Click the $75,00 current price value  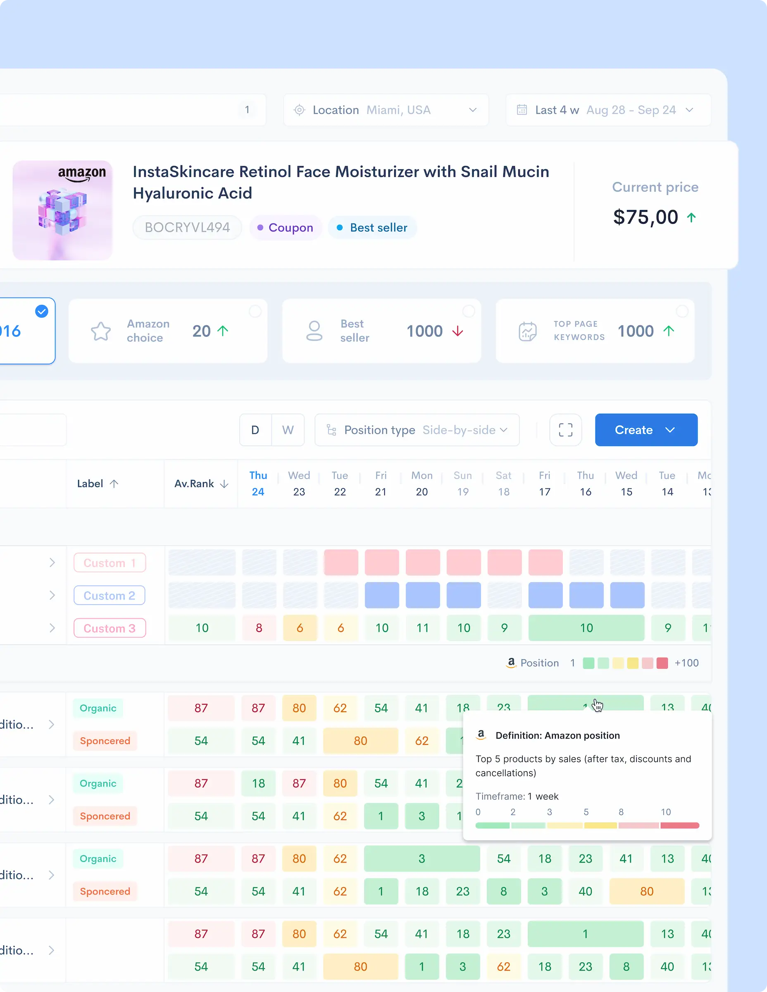[646, 217]
